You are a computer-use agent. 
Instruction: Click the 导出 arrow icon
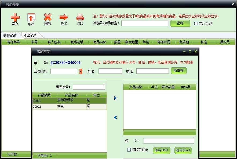(64, 17)
